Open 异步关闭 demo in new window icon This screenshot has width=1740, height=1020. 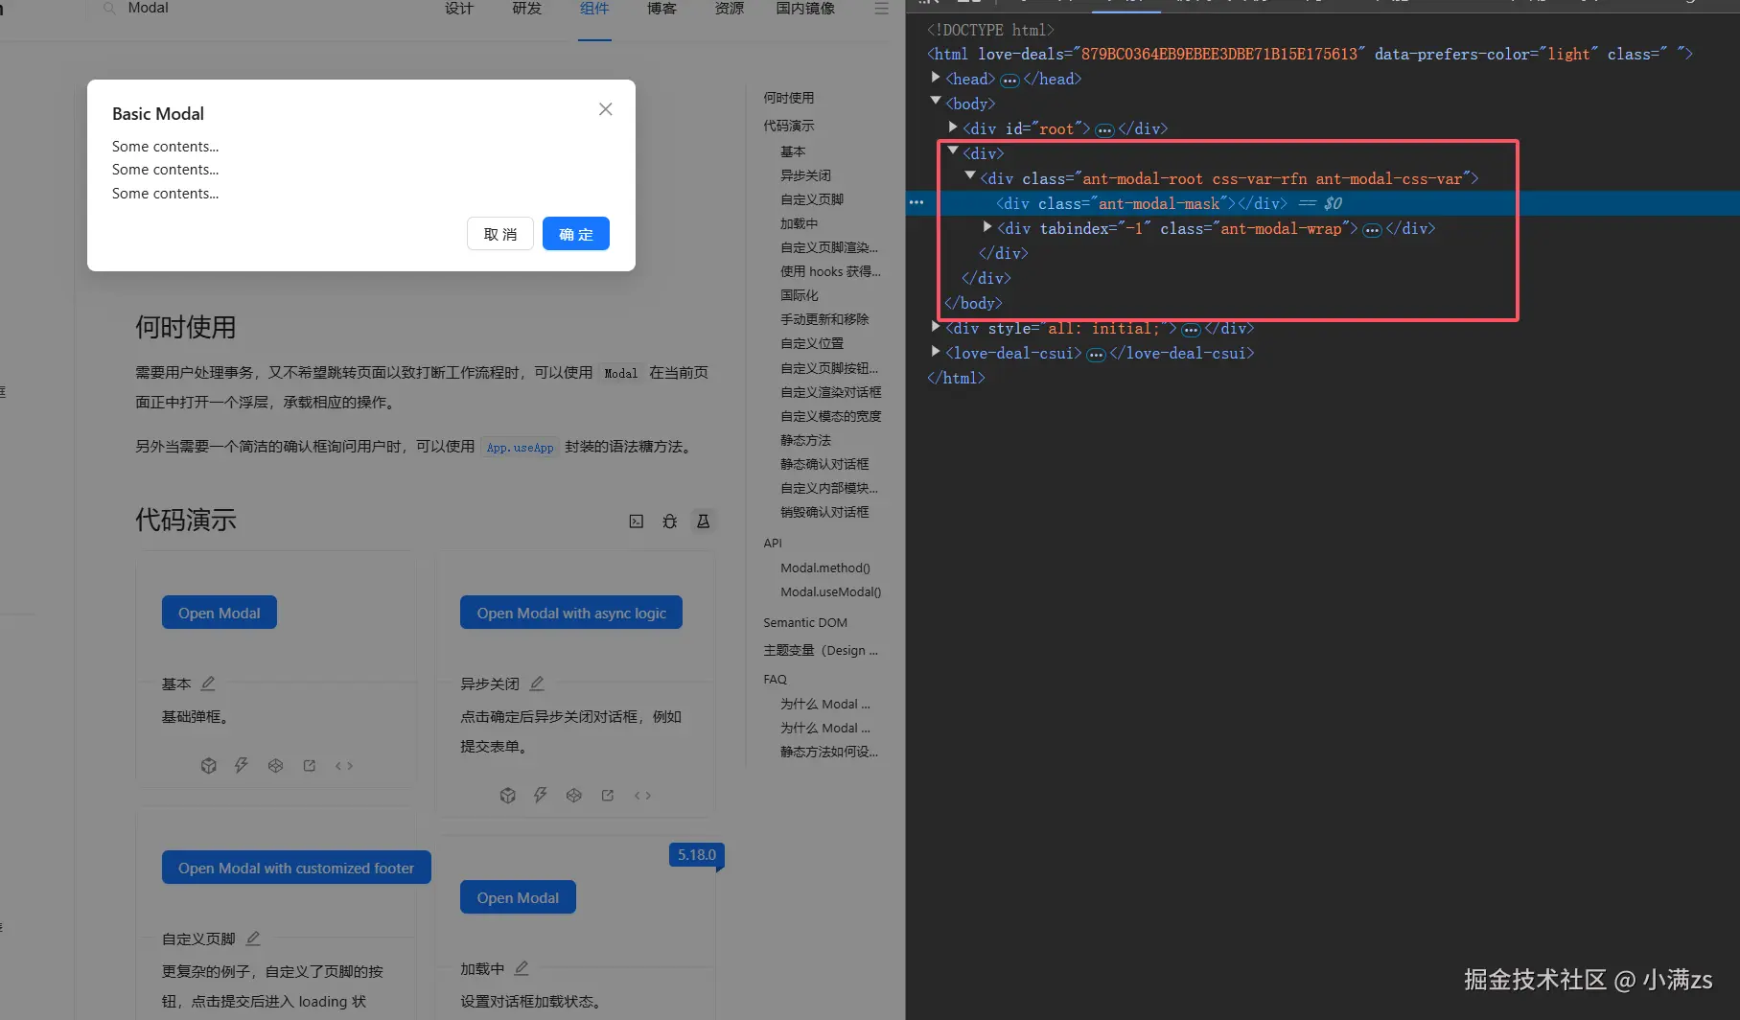(608, 796)
